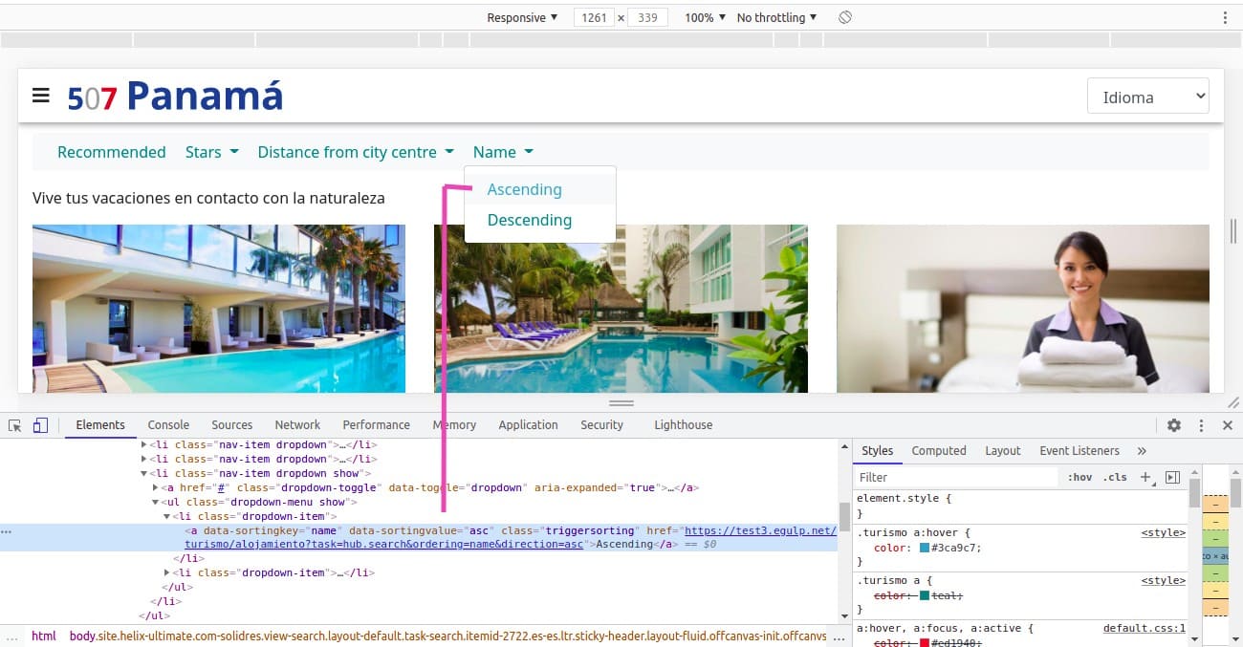Click the Descending sort option
Screen dimensions: 1243x647
click(529, 220)
